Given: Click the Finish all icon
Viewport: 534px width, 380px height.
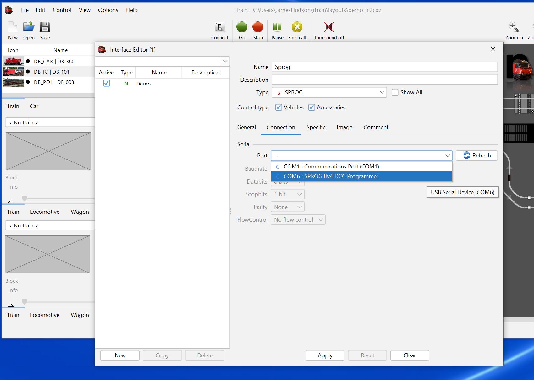Looking at the screenshot, I should [x=297, y=28].
